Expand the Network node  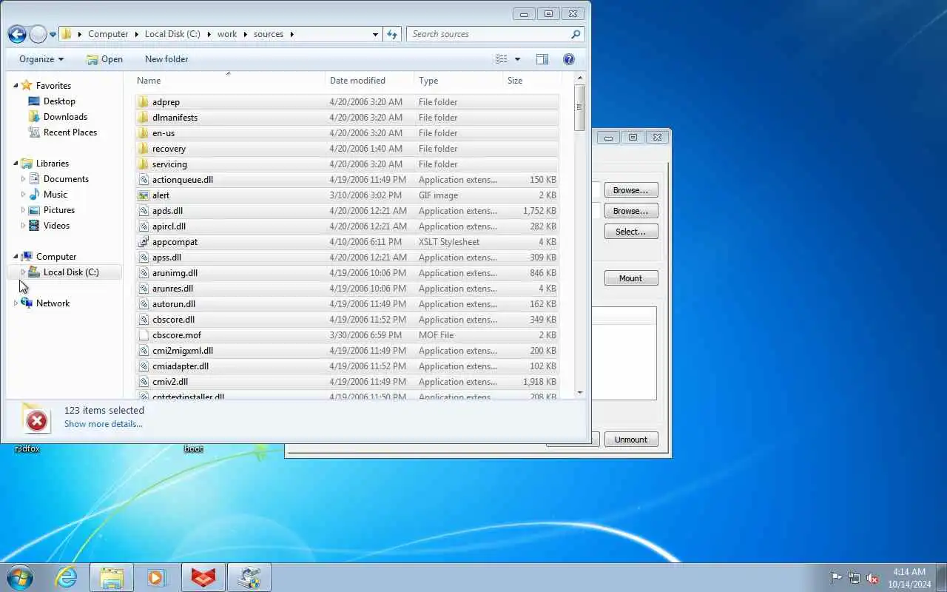click(16, 303)
